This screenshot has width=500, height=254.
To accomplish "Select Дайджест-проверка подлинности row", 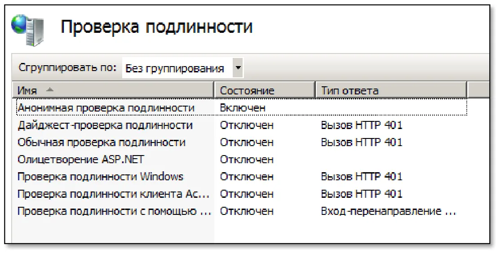I will tap(241, 125).
